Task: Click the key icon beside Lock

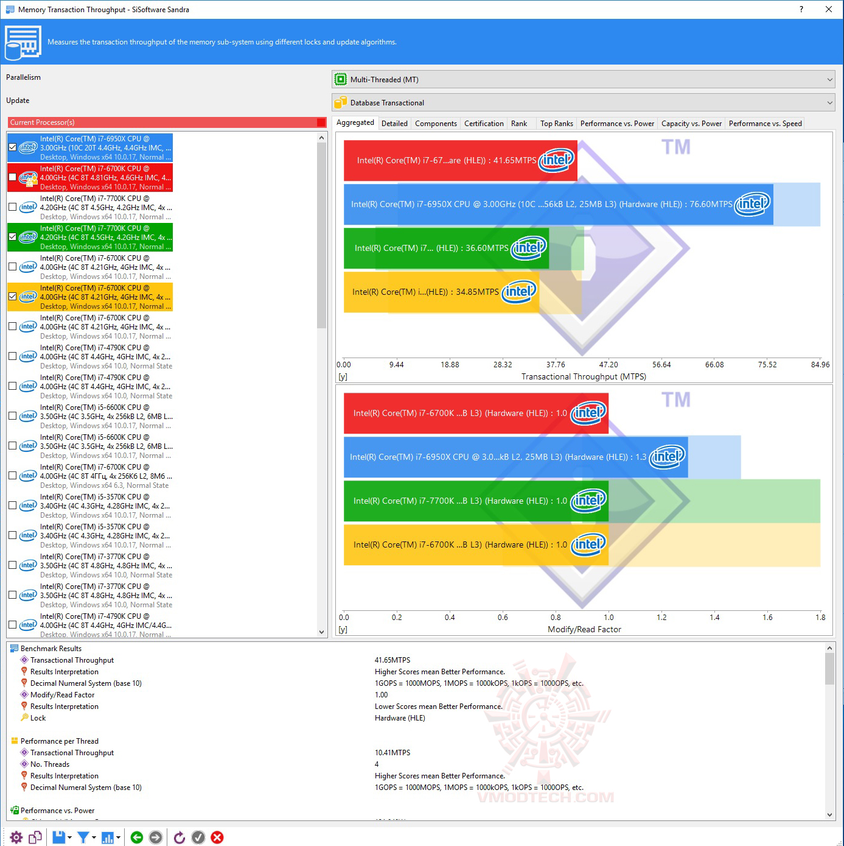Action: (x=24, y=718)
